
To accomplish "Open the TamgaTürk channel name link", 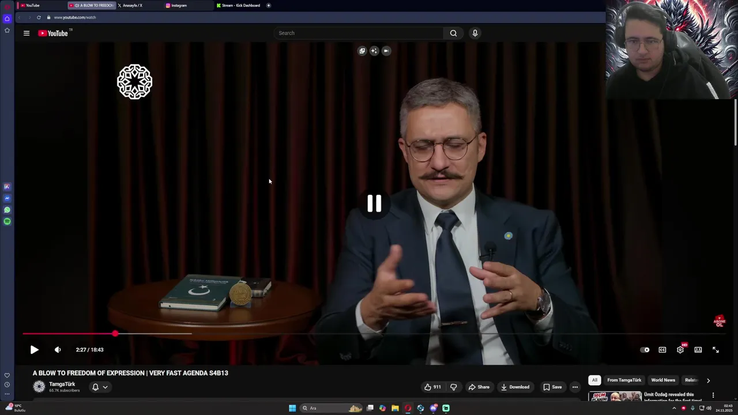I will (62, 384).
